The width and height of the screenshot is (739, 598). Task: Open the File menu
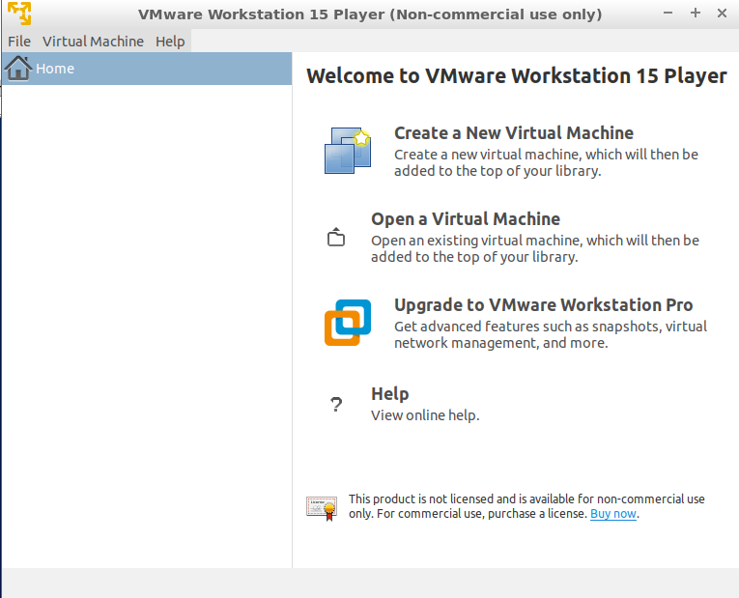[19, 42]
